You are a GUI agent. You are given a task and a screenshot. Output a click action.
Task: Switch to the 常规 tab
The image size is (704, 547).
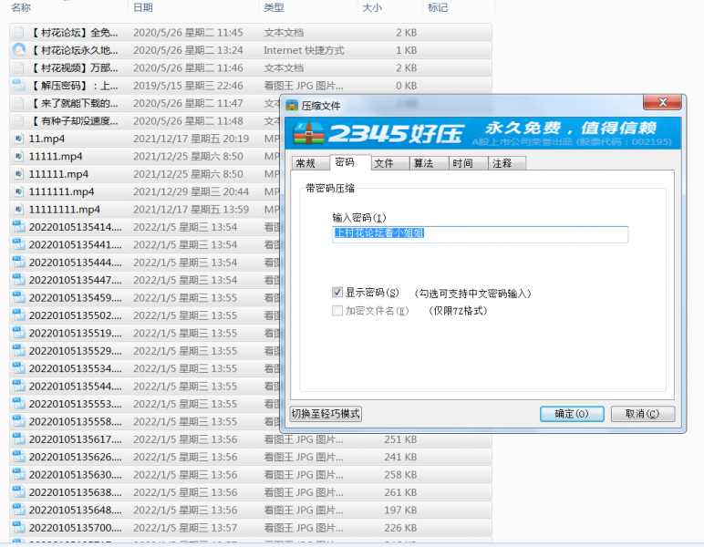point(305,163)
